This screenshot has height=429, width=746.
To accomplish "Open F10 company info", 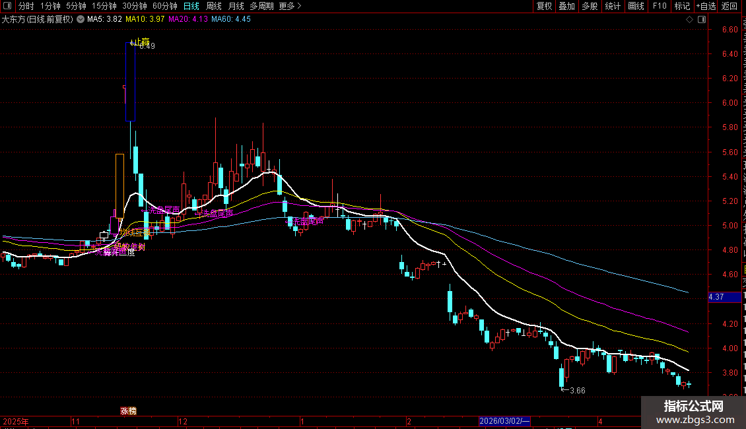I will [660, 6].
